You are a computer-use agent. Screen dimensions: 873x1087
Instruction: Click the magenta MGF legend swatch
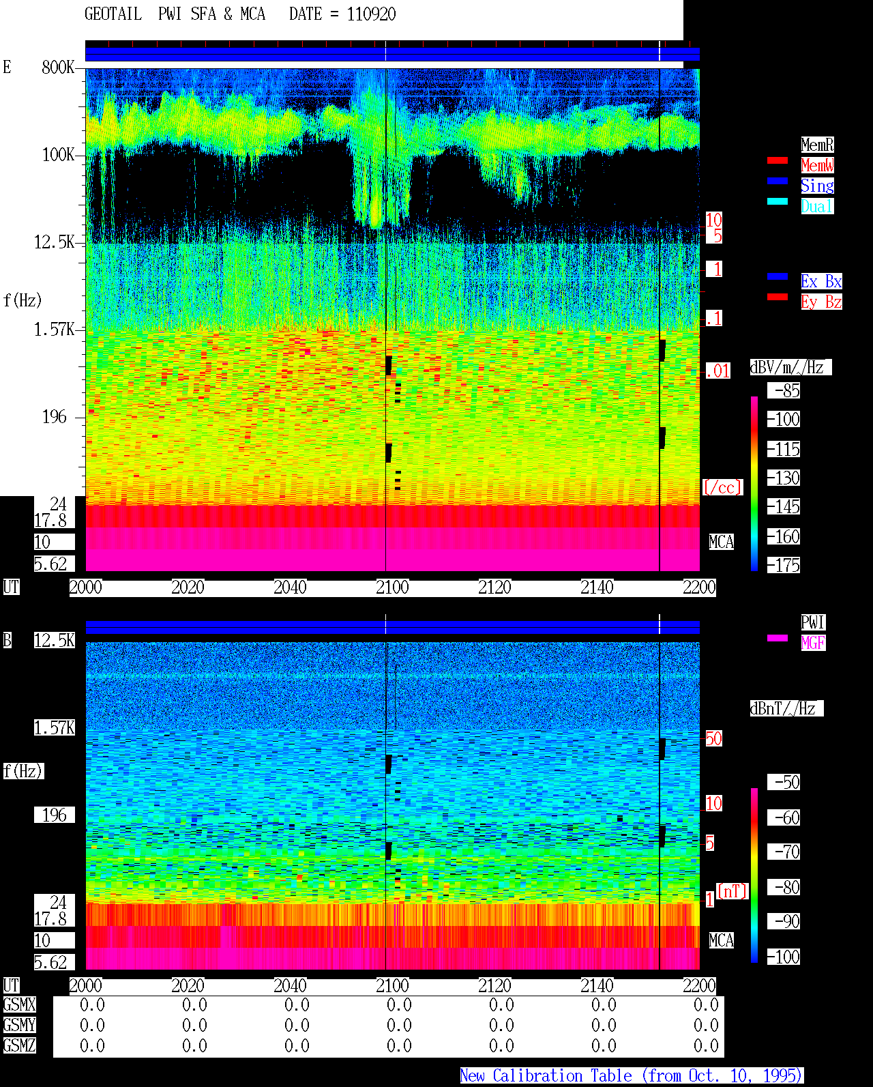pyautogui.click(x=778, y=639)
